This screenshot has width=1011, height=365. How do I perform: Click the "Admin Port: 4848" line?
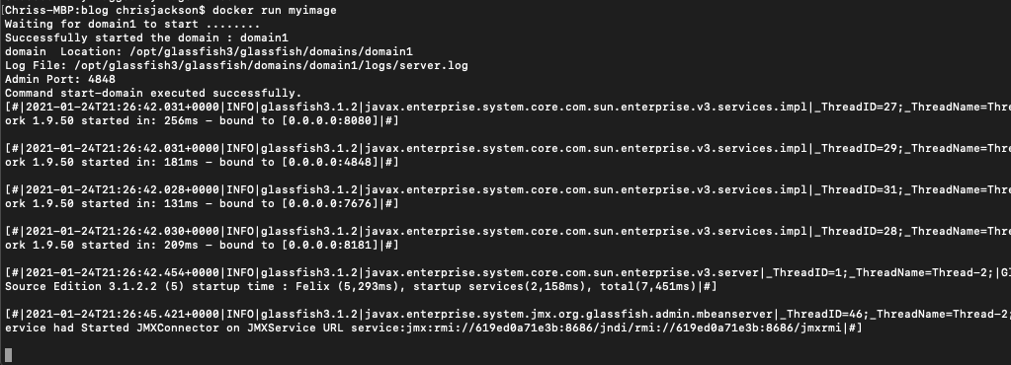(x=60, y=79)
